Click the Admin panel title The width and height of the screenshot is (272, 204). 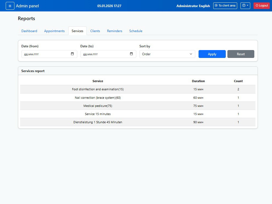pos(27,6)
